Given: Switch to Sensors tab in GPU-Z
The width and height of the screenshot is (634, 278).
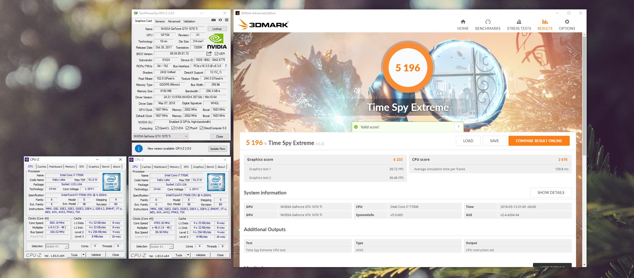Looking at the screenshot, I should click(x=160, y=21).
